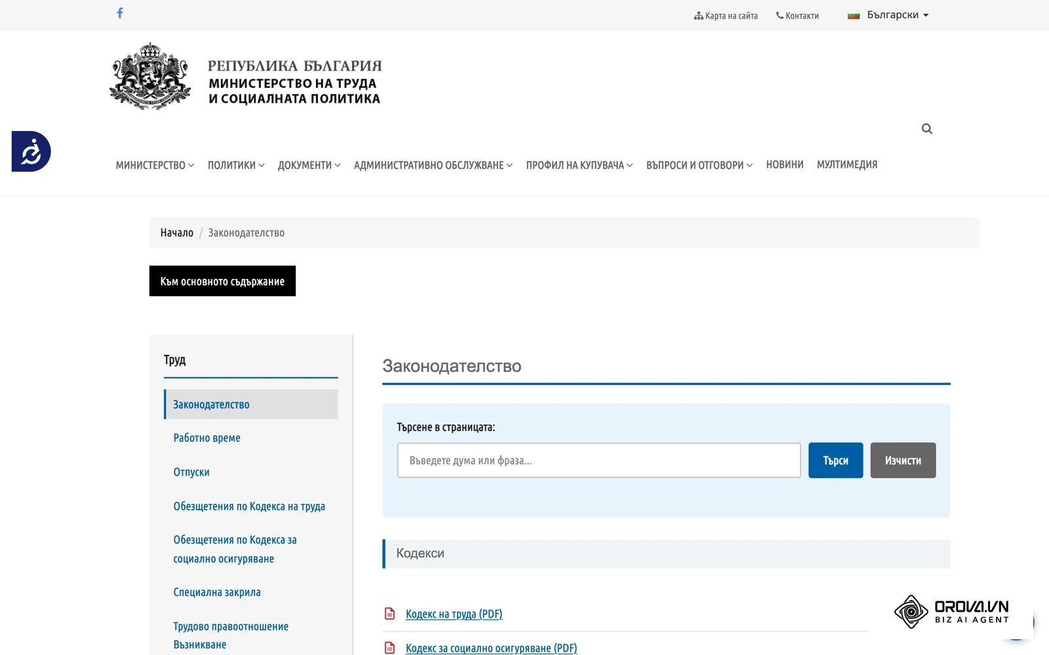The height and width of the screenshot is (655, 1049).
Task: Open the Orova.vn AI agent widget
Action: pos(951,612)
